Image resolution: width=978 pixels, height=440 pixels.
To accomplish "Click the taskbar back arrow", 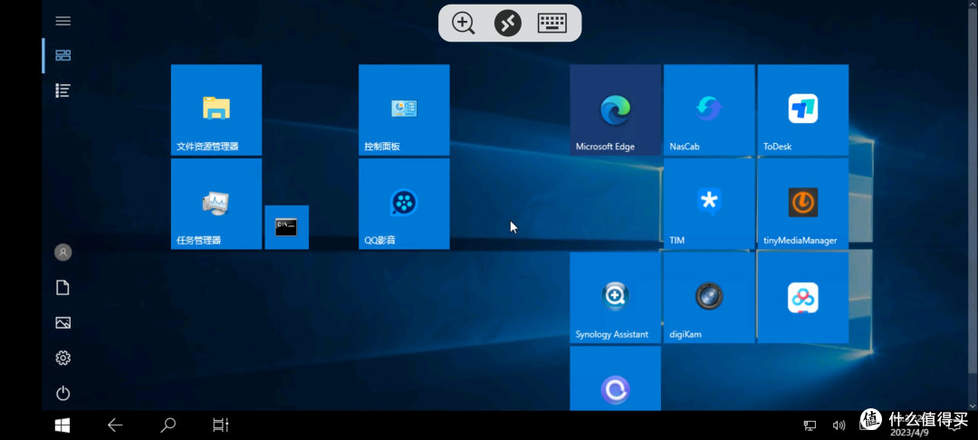I will point(115,426).
